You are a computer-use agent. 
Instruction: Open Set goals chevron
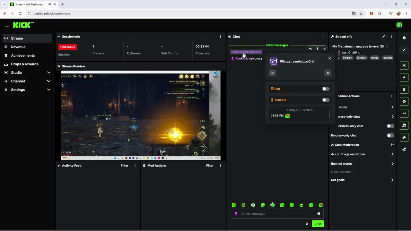tap(392, 180)
